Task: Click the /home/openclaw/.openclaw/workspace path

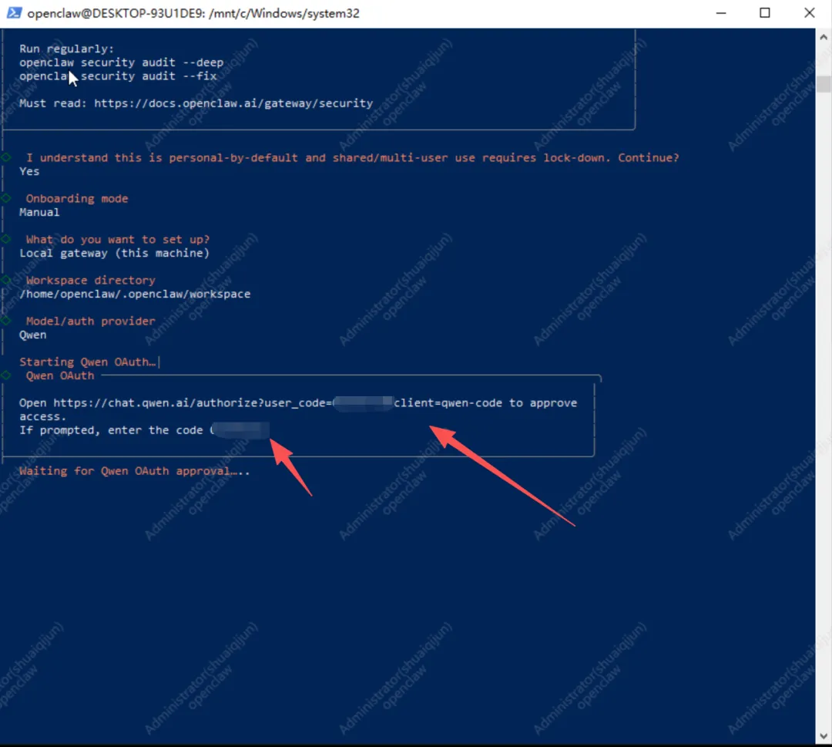Action: (135, 294)
